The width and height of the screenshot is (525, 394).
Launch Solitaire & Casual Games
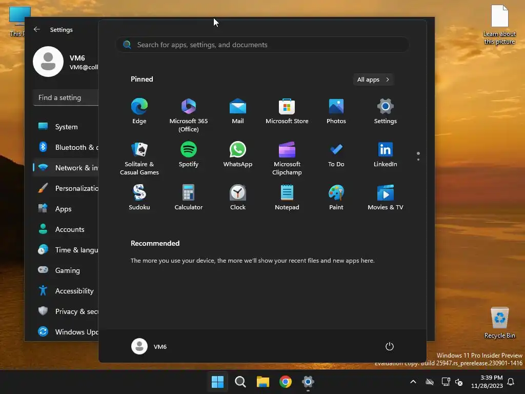click(139, 159)
